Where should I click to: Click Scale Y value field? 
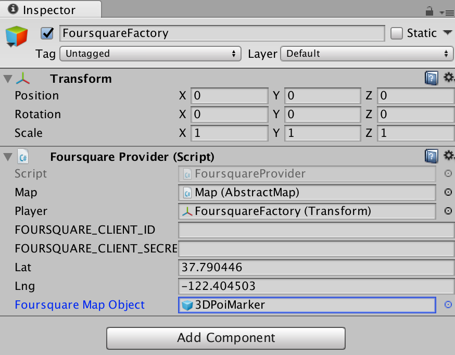pos(323,133)
